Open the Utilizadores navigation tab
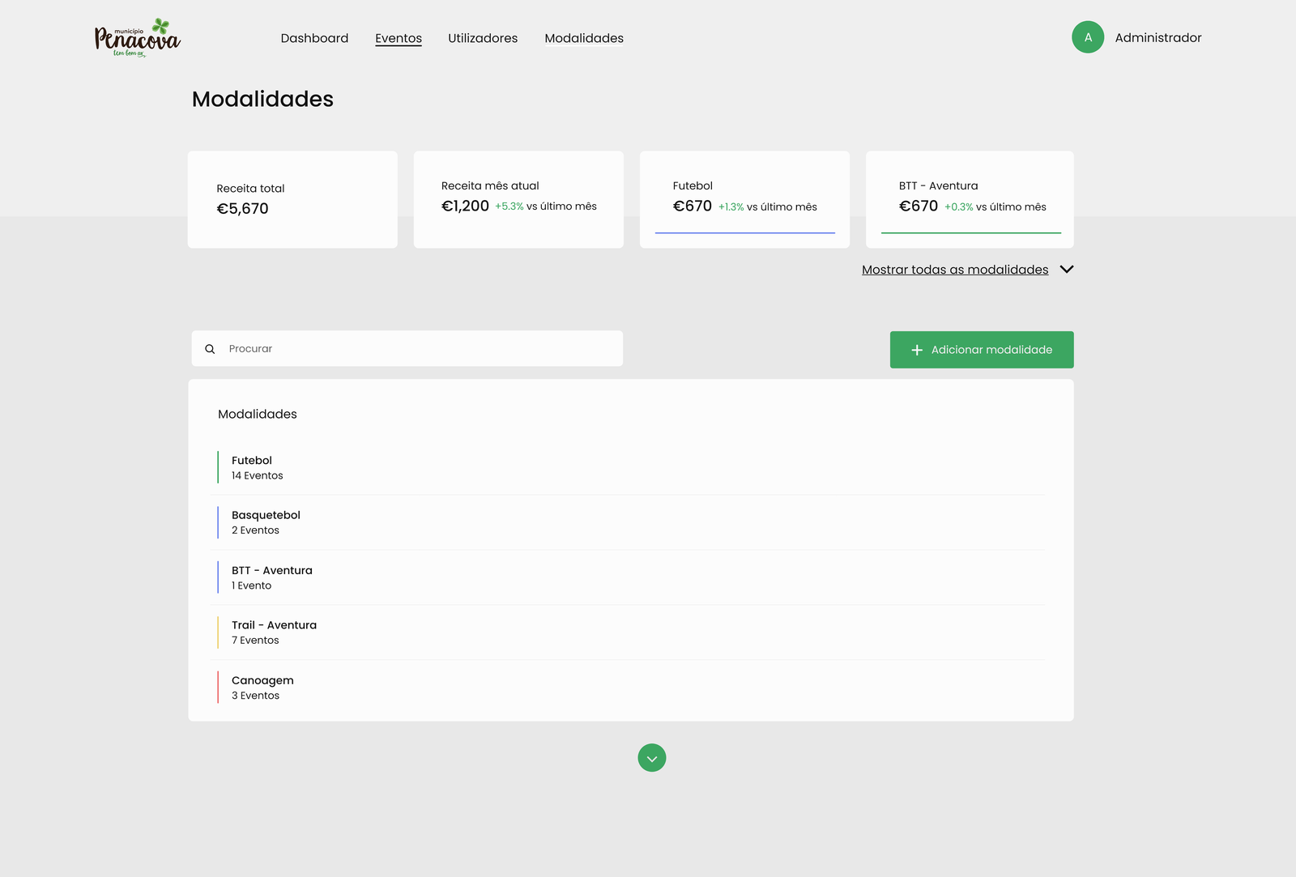The width and height of the screenshot is (1296, 877). (483, 38)
